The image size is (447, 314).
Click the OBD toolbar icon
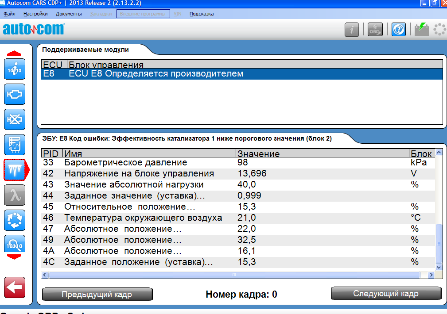[375, 30]
